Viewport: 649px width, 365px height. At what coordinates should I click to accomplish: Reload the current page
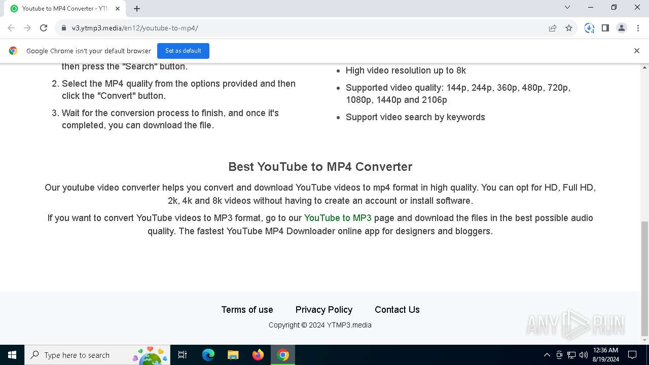(44, 28)
